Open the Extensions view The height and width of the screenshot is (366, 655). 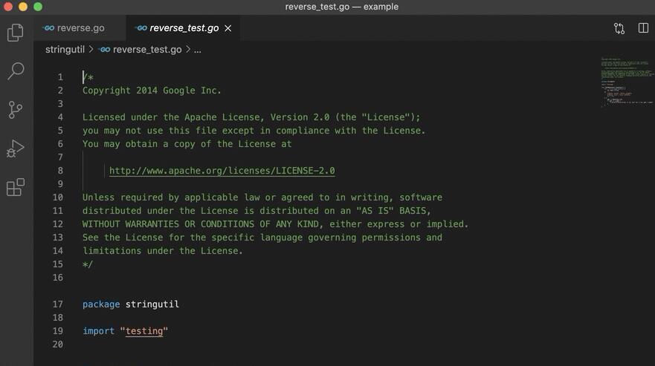click(16, 187)
